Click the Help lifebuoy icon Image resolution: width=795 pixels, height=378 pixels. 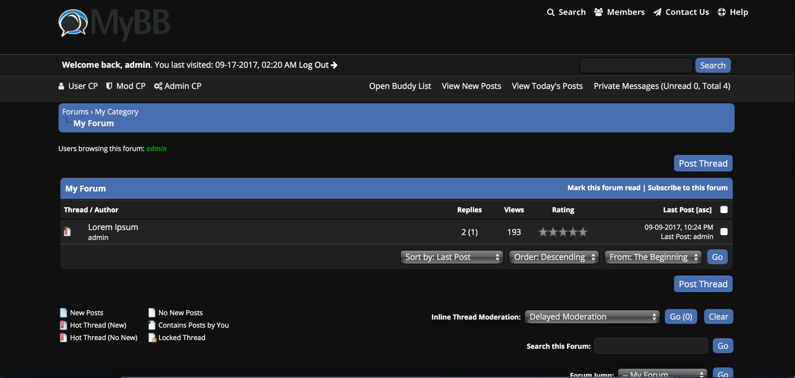[x=722, y=12]
